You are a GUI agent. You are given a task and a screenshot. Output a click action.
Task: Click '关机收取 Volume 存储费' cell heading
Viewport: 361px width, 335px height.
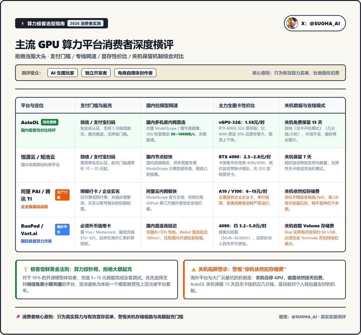click(x=309, y=226)
